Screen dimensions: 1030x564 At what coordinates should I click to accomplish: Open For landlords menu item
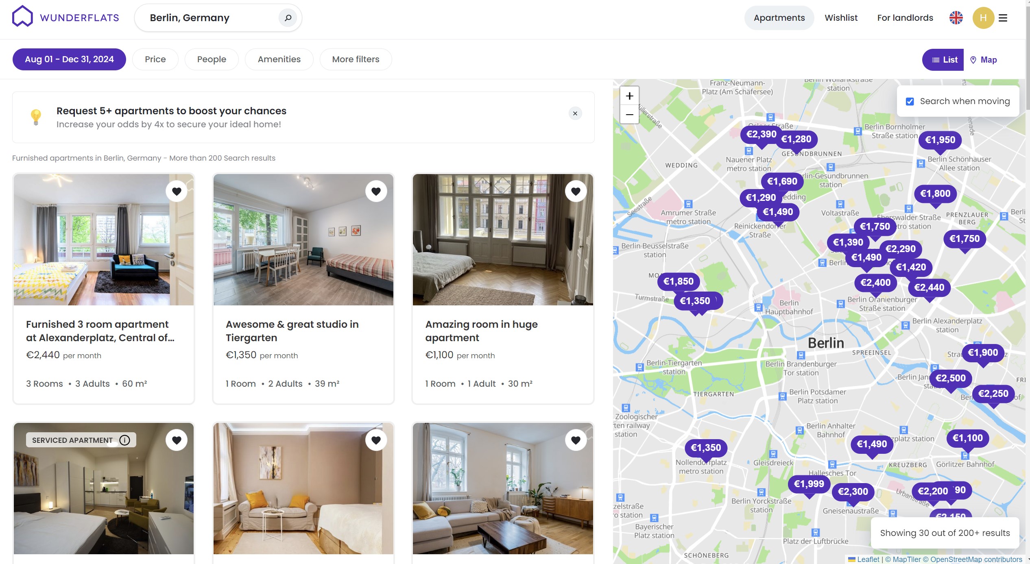(905, 18)
